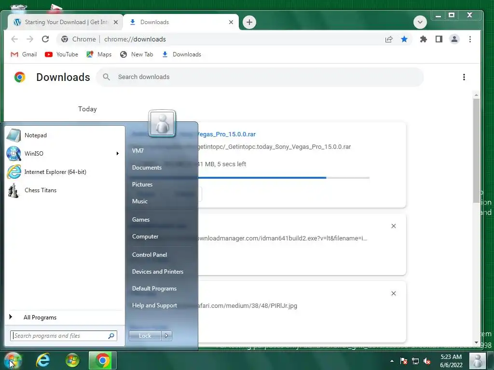
Task: Click the bookmark star icon
Action: click(404, 39)
